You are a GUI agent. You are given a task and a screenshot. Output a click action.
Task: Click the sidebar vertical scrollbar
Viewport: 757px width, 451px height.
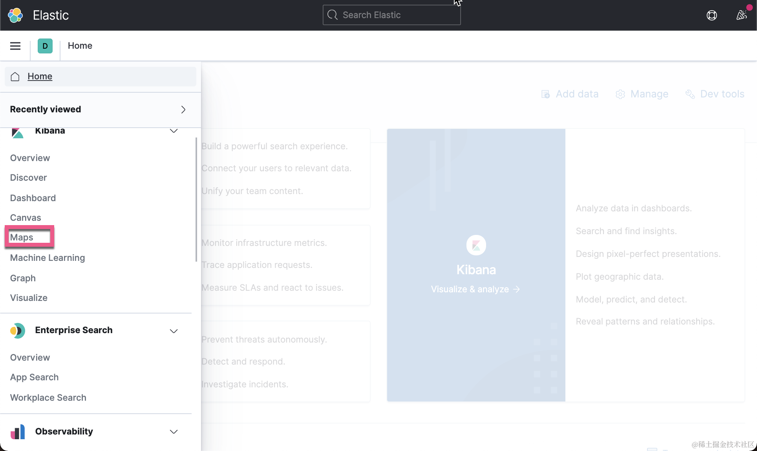click(196, 199)
